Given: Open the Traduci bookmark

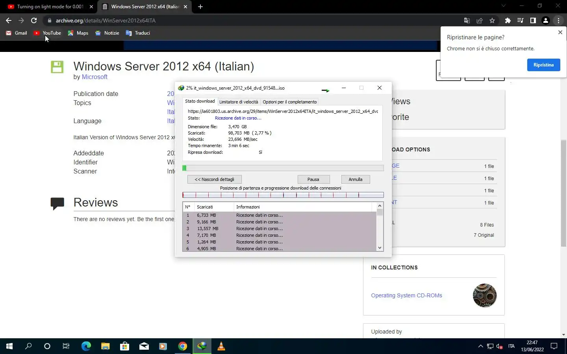Looking at the screenshot, I should point(138,33).
